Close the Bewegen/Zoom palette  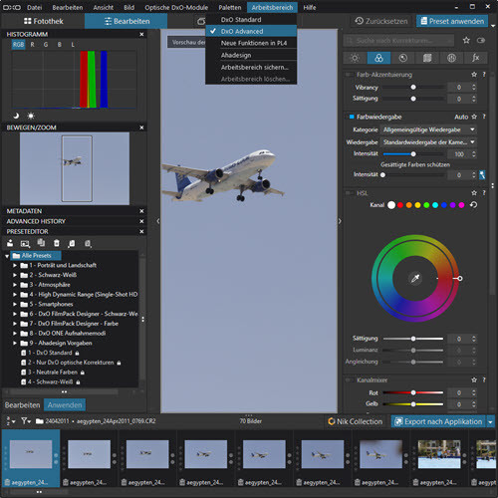[x=141, y=127]
